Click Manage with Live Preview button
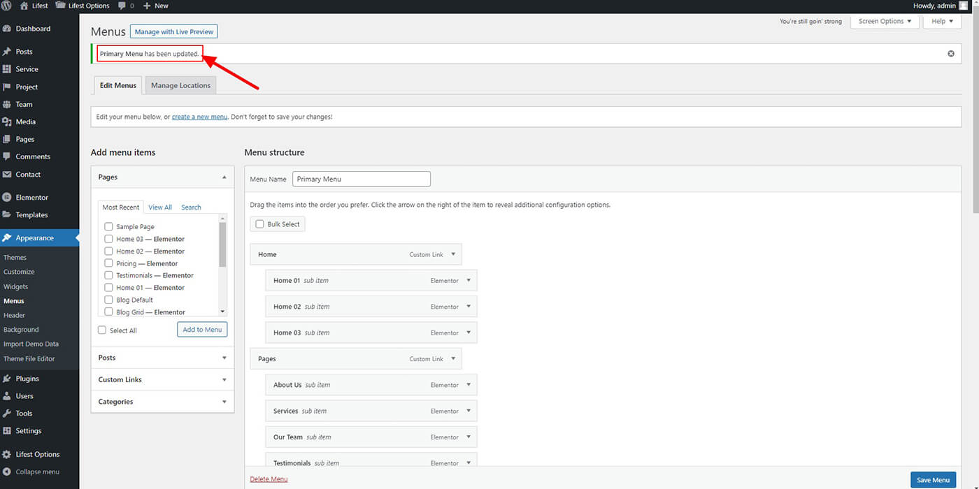 click(x=174, y=32)
